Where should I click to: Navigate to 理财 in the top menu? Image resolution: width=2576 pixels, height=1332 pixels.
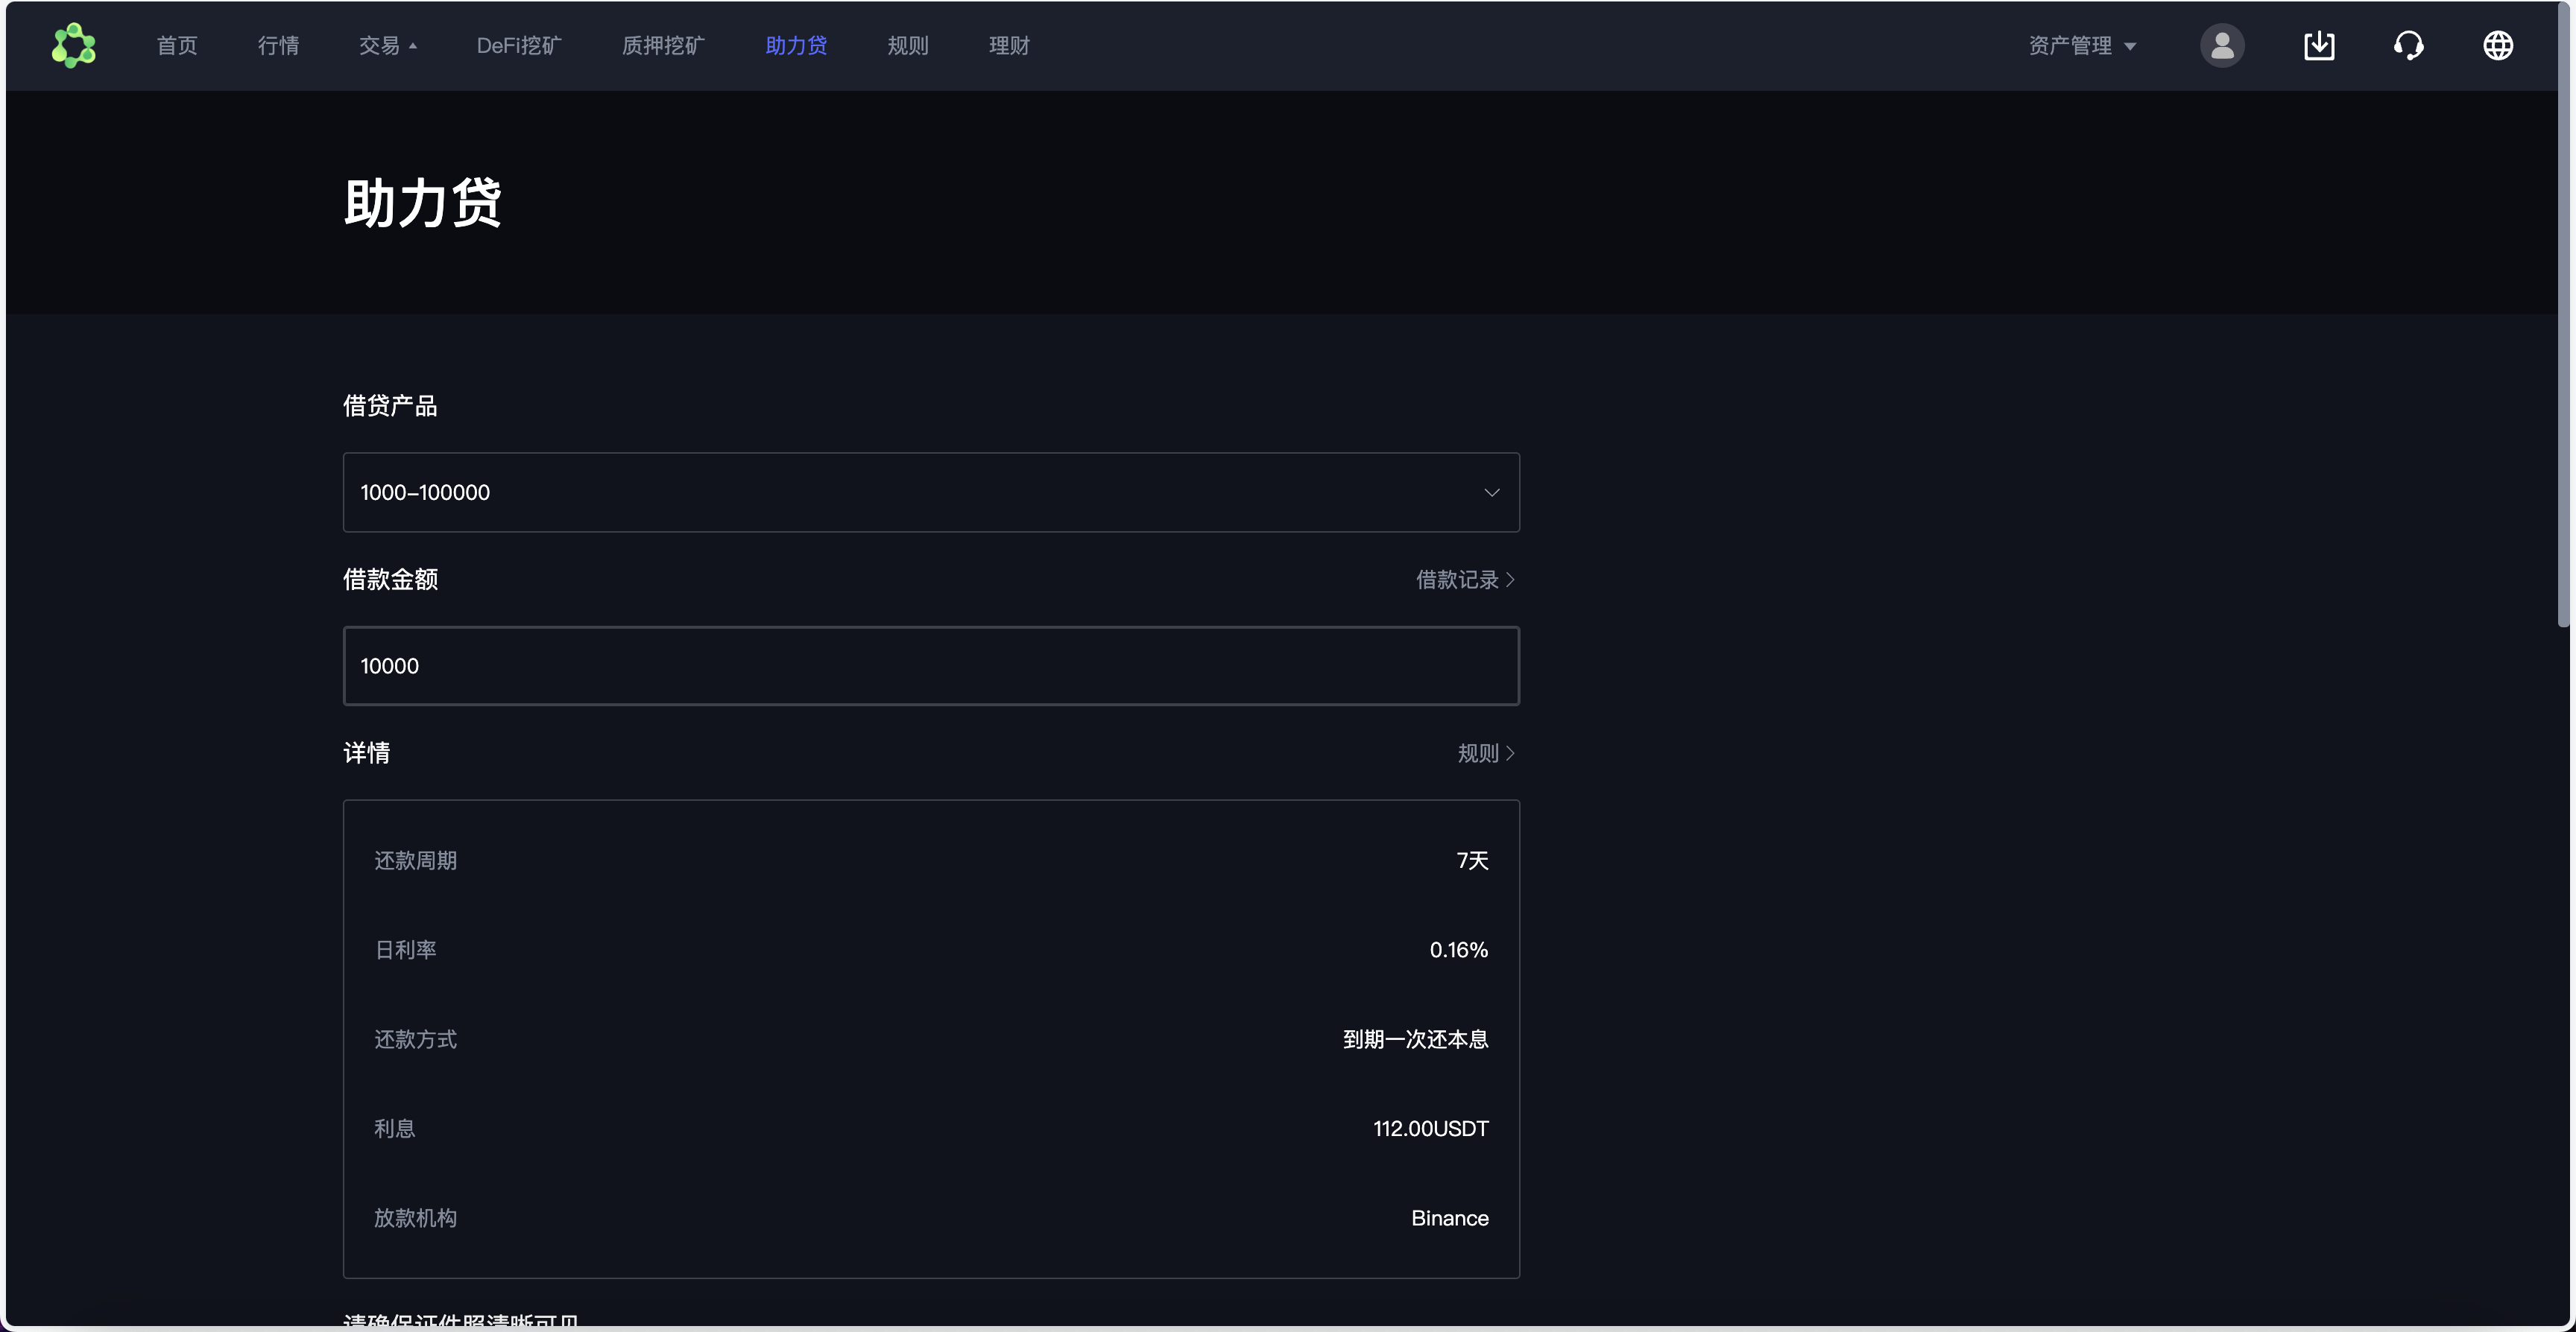[1008, 45]
